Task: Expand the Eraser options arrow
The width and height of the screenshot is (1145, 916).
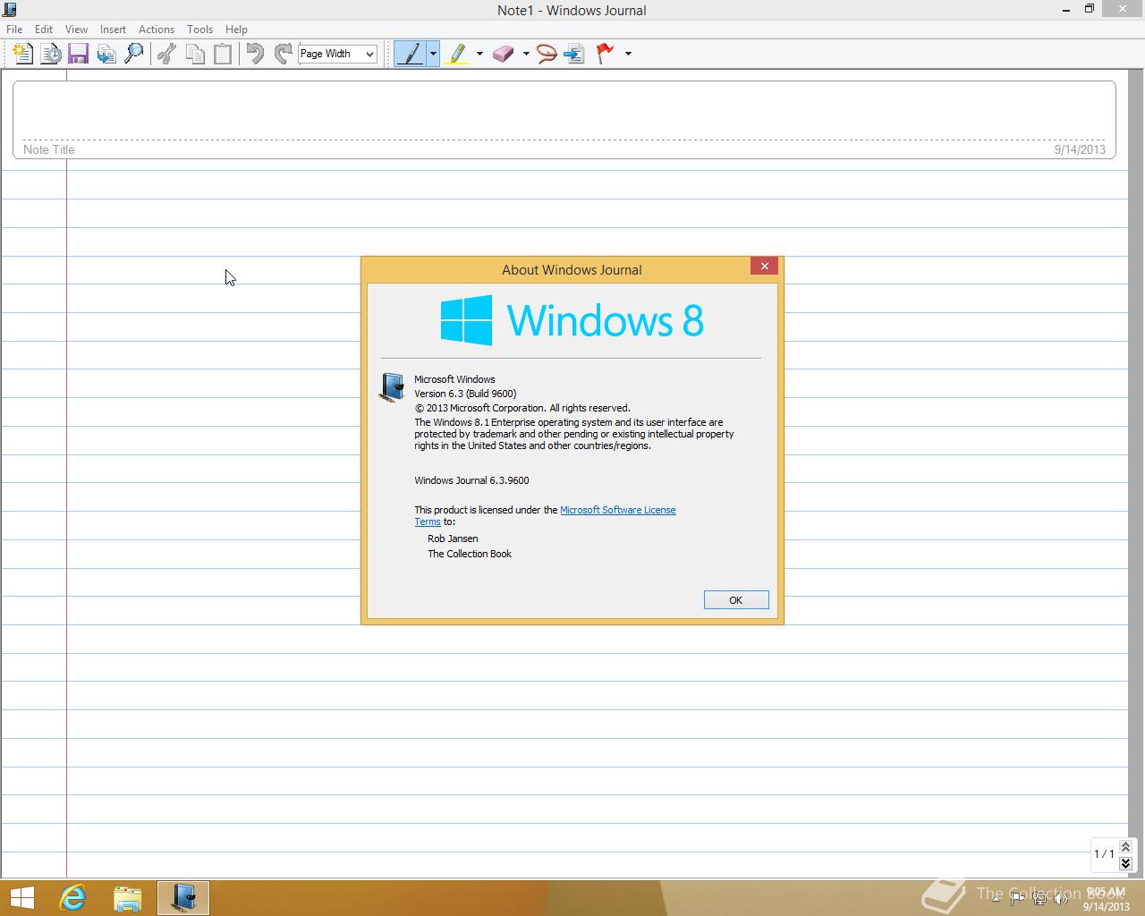Action: pos(526,54)
